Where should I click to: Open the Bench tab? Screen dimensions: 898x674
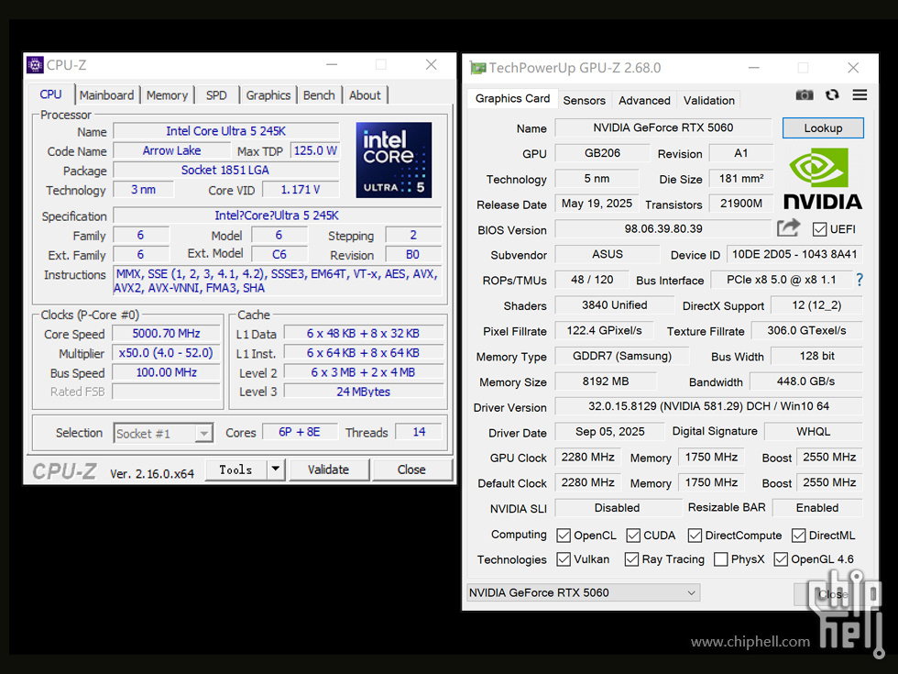click(319, 95)
